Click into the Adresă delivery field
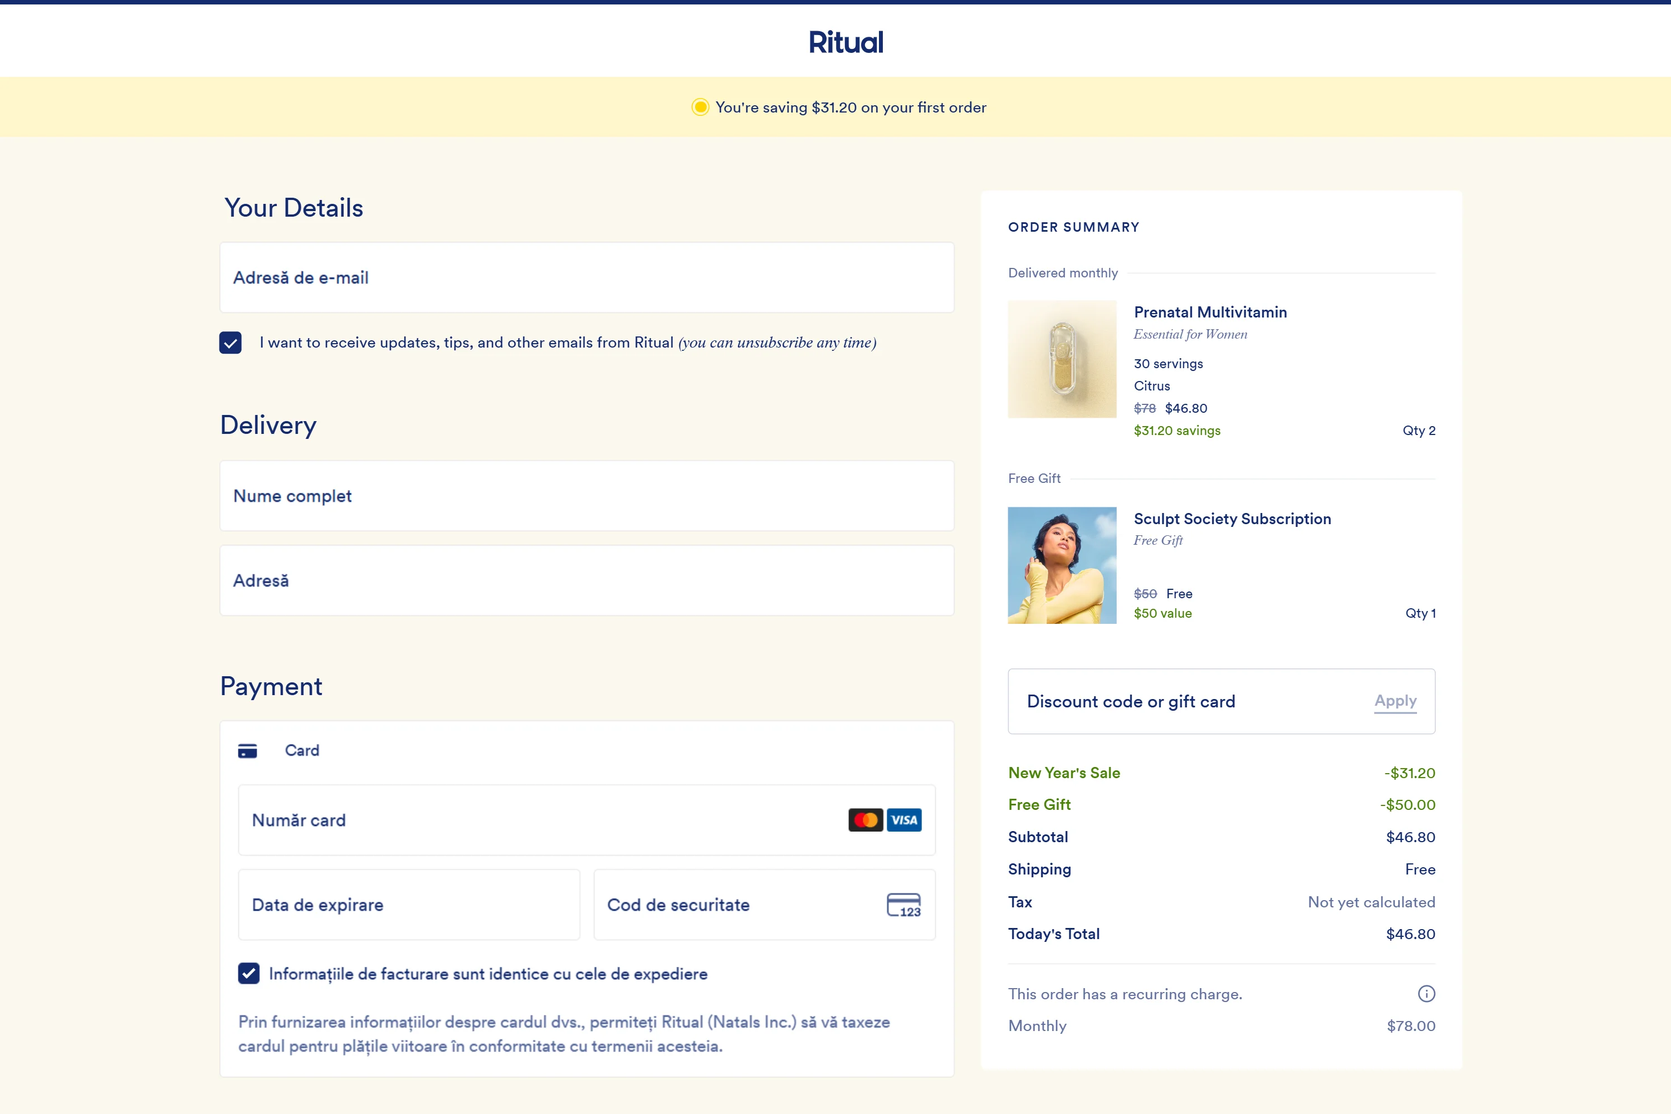 [x=586, y=580]
